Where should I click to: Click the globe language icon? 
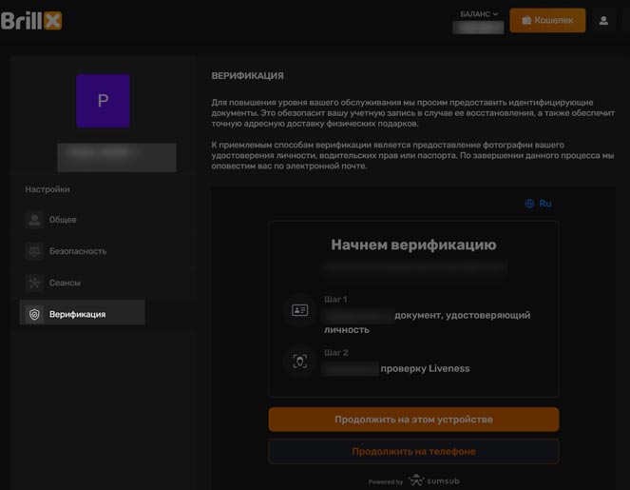[x=529, y=204]
